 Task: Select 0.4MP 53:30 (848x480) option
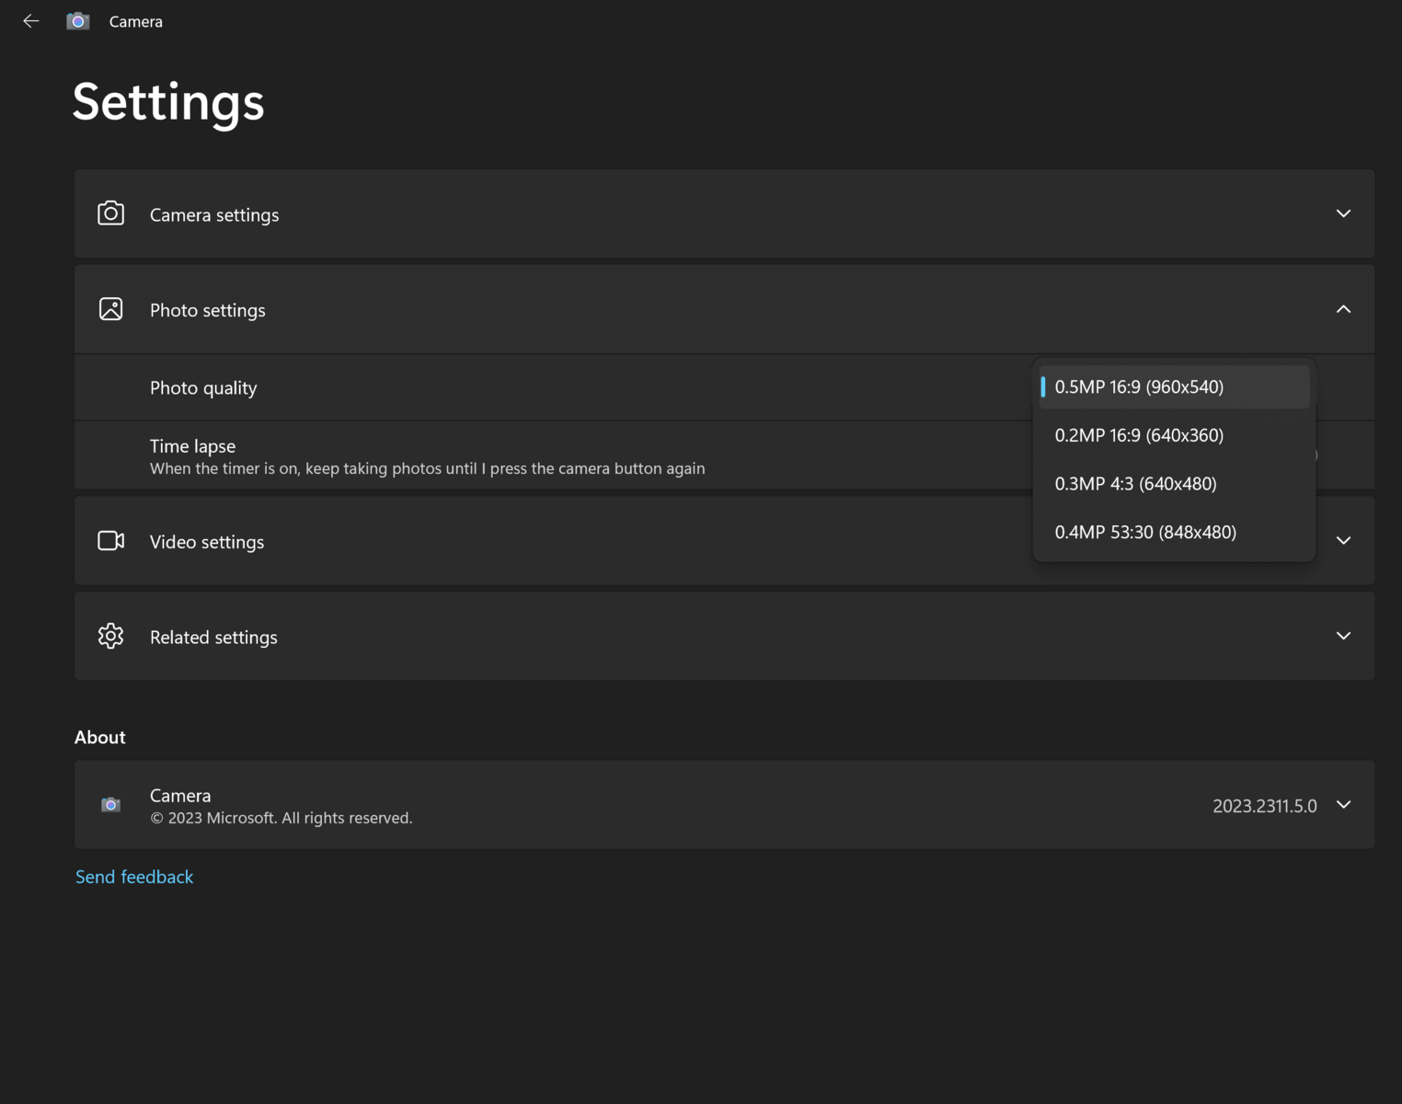[1145, 533]
